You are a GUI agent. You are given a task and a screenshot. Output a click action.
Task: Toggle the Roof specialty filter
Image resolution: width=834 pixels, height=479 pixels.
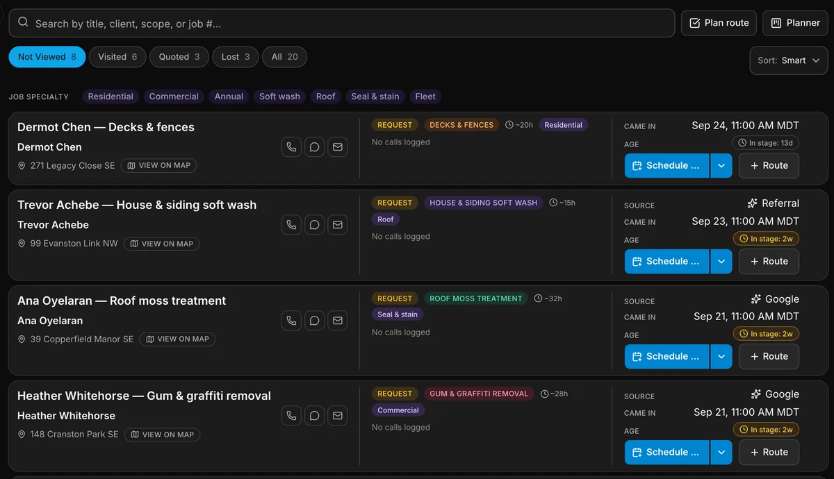coord(326,96)
